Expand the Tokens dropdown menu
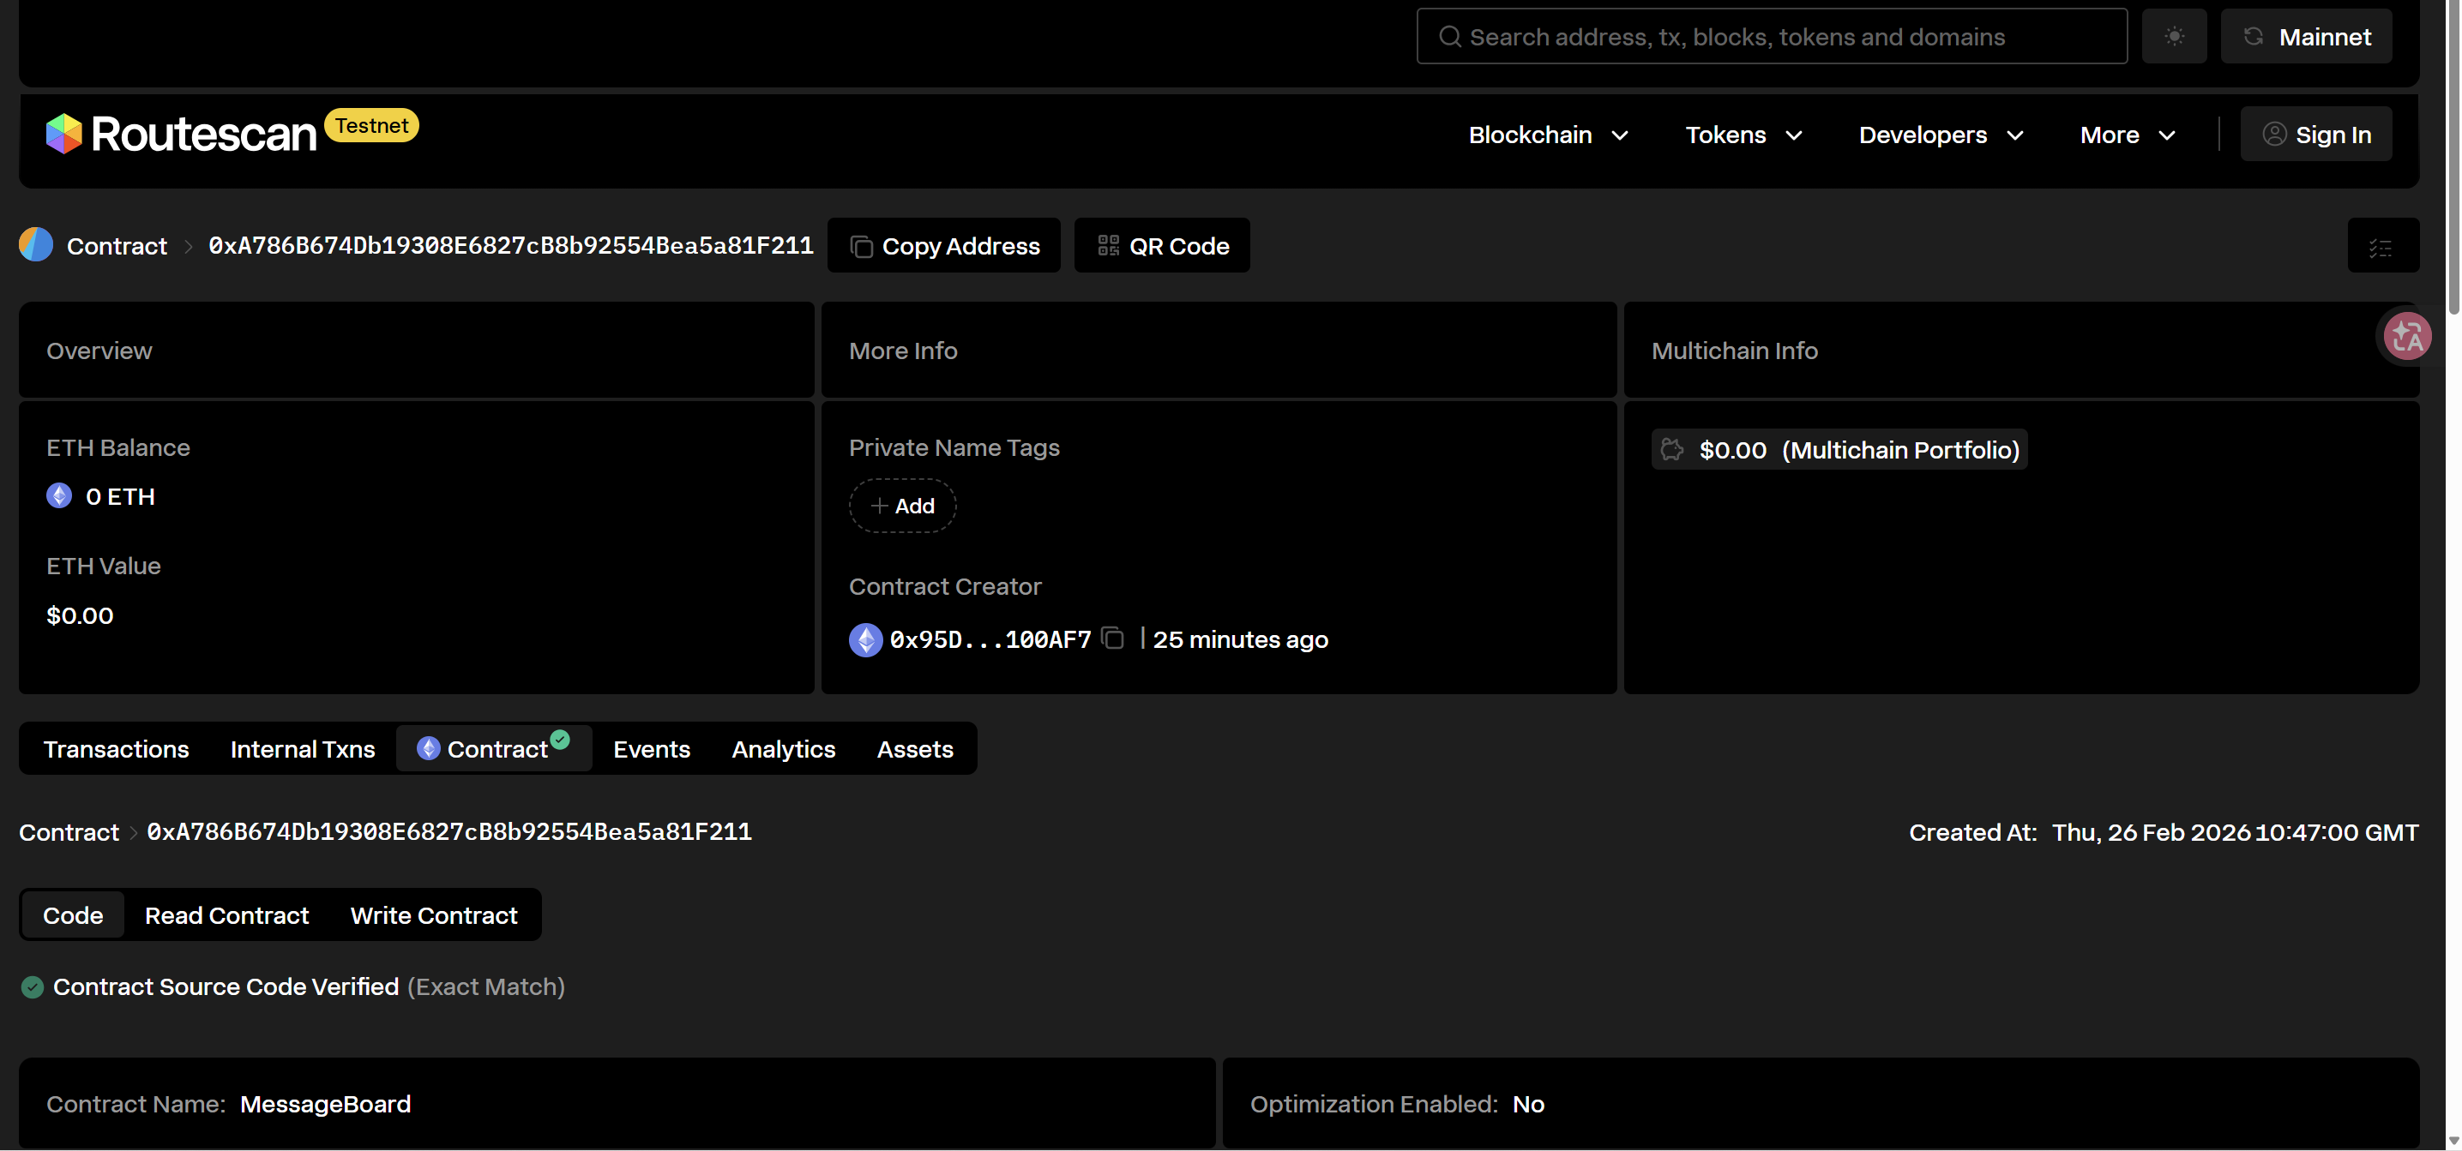The image size is (2462, 1151). (1743, 135)
